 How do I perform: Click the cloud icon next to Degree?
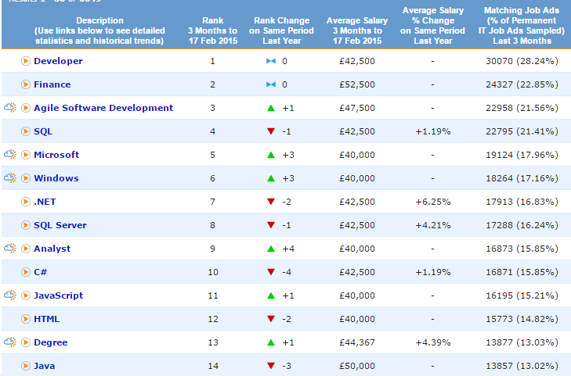9,342
